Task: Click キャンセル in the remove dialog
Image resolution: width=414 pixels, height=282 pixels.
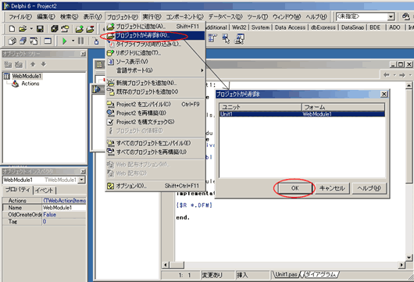Action: [332, 188]
